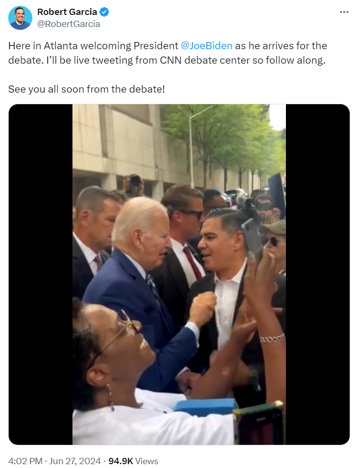Image resolution: width=355 pixels, height=468 pixels.
Task: Open the three-dot more options menu
Action: coord(344,12)
